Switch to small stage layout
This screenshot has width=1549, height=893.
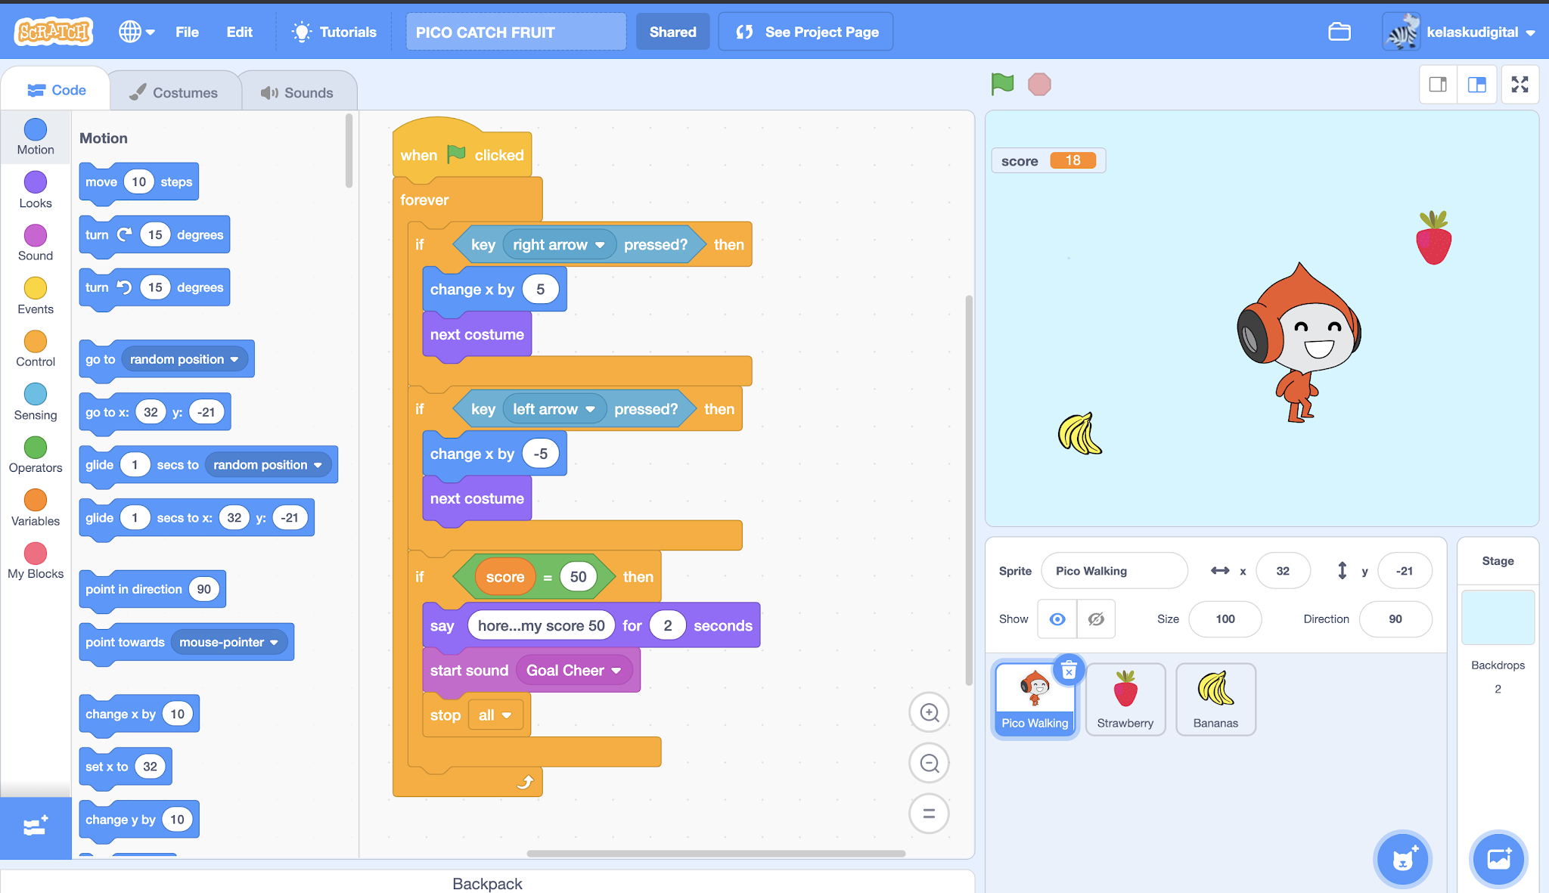tap(1438, 84)
